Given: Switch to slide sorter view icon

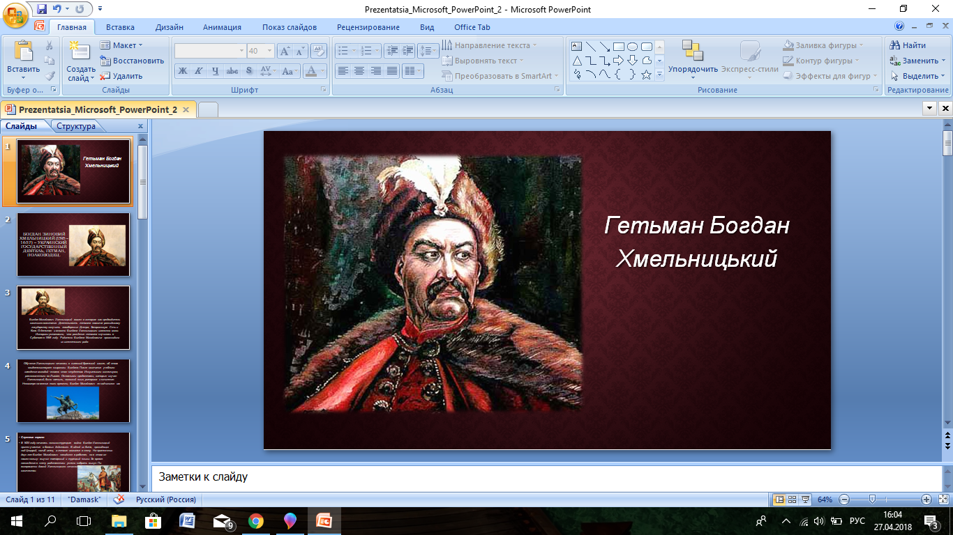Looking at the screenshot, I should (x=792, y=499).
